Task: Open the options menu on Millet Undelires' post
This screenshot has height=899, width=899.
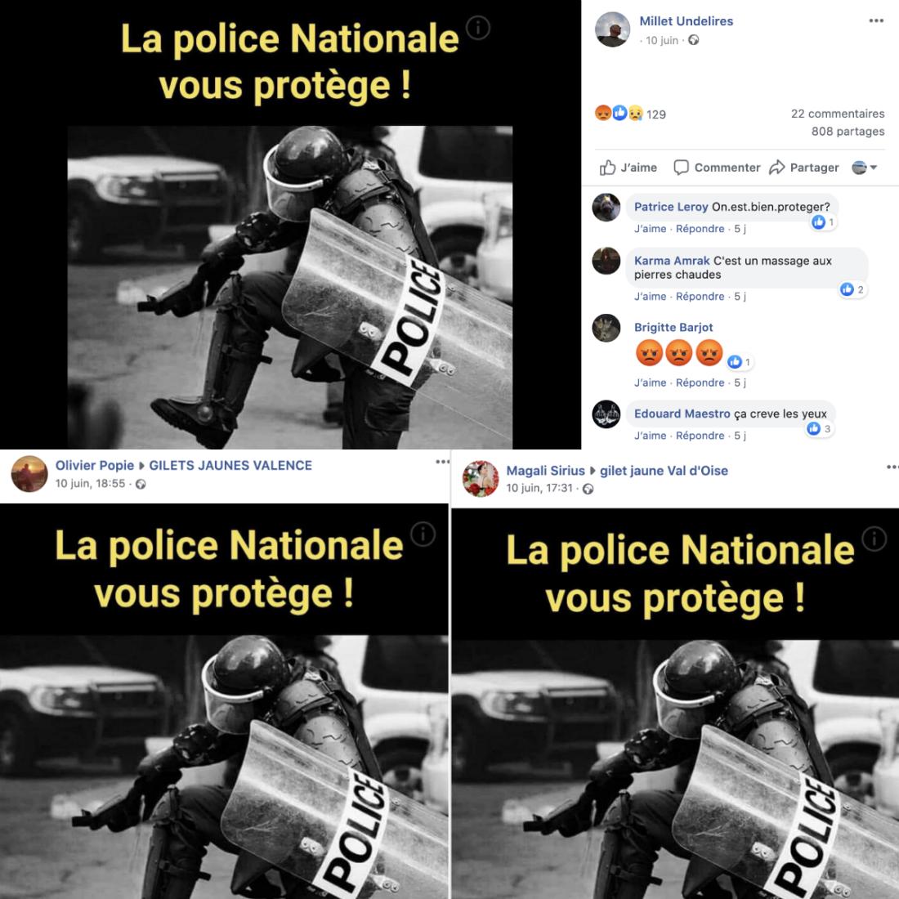Action: point(875,20)
